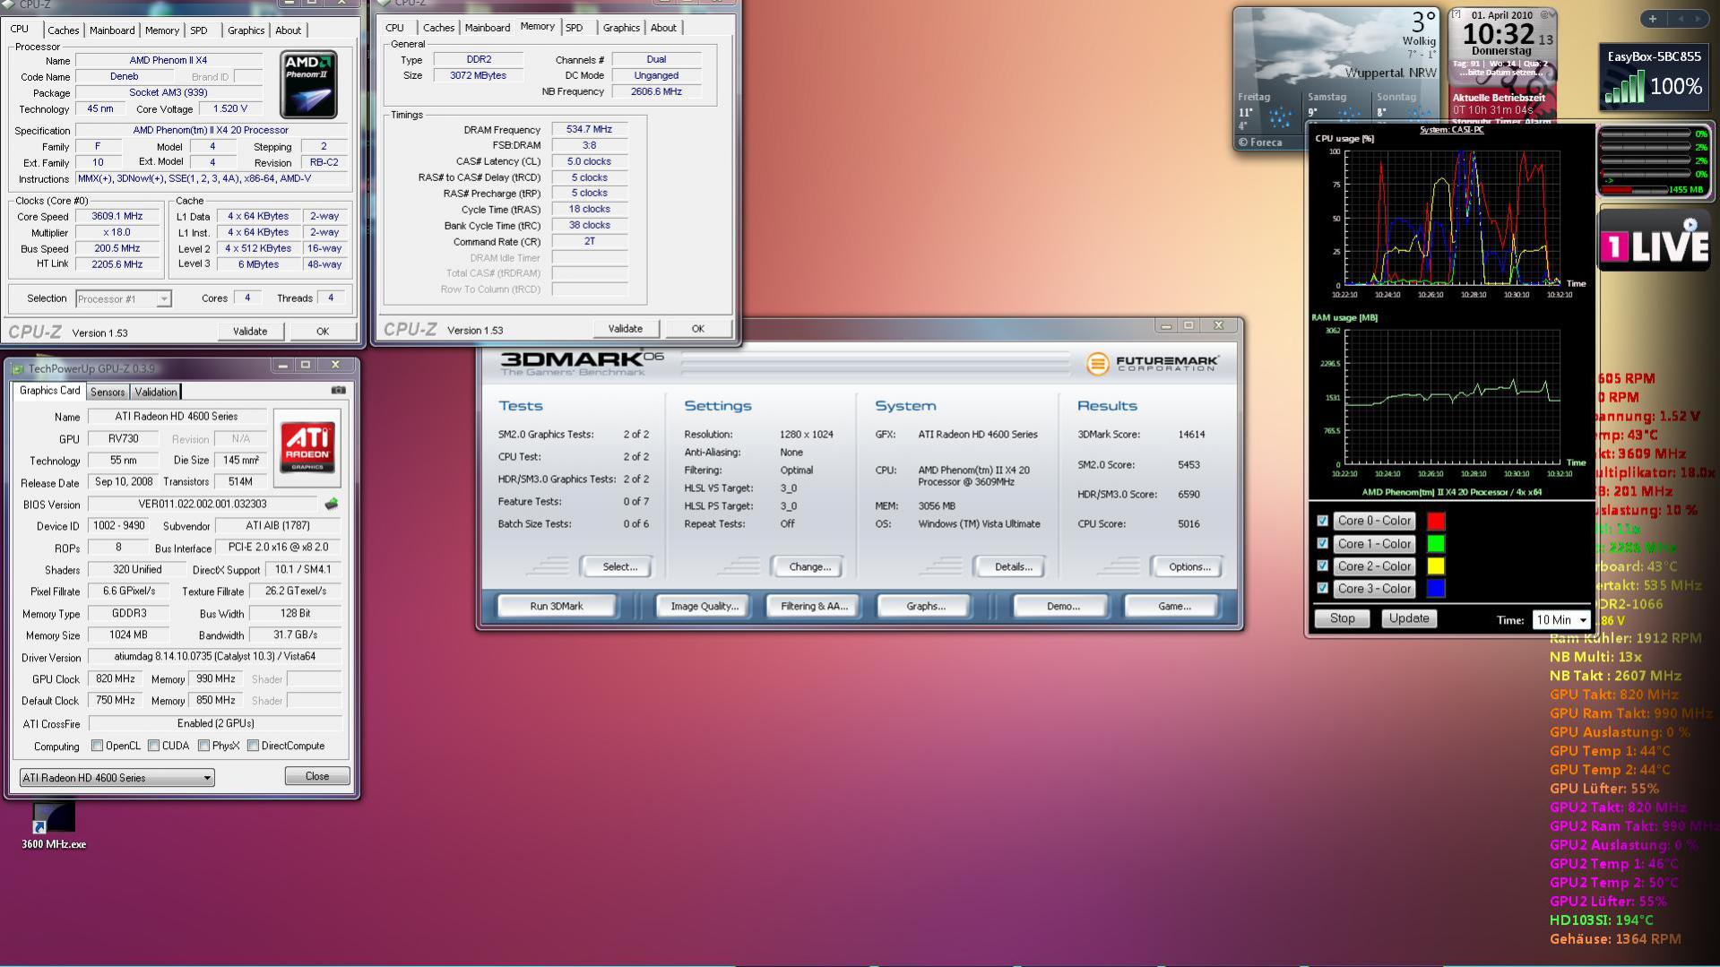The height and width of the screenshot is (967, 1720).
Task: Click the Core Speed value 3609.1 MHz
Action: pos(117,216)
